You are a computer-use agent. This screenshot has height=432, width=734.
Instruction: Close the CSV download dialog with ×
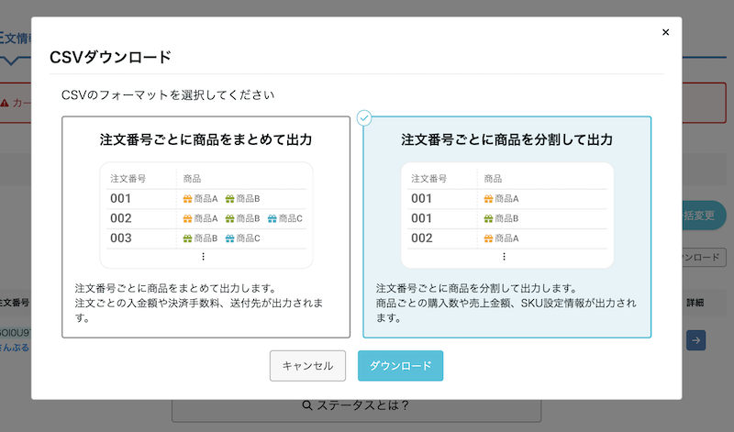665,32
